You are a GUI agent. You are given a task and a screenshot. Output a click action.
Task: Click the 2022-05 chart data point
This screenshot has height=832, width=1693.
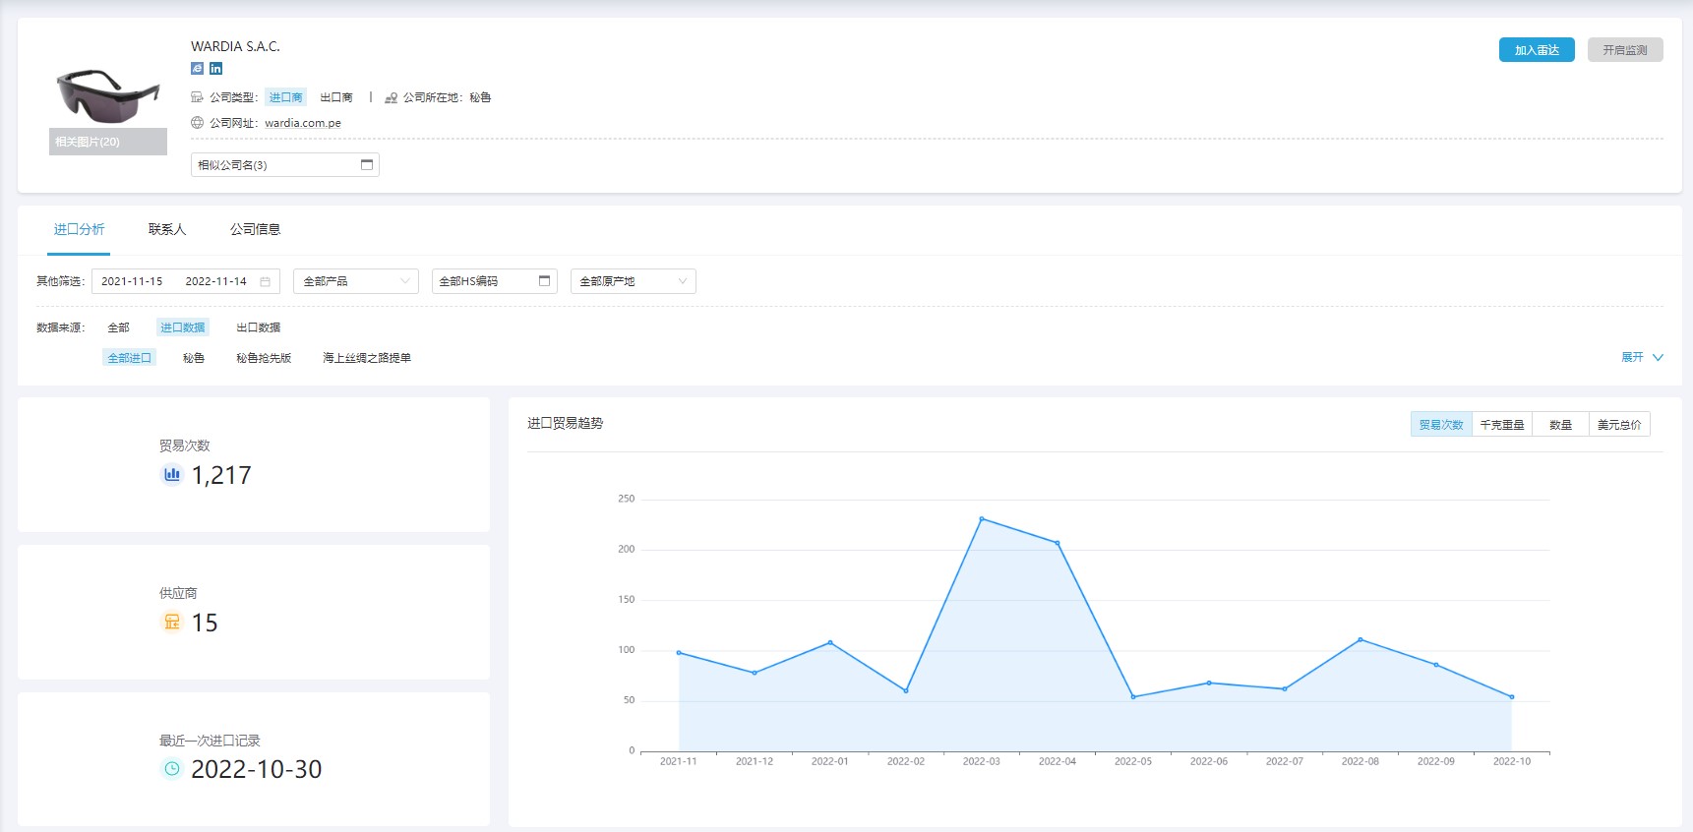point(1133,696)
